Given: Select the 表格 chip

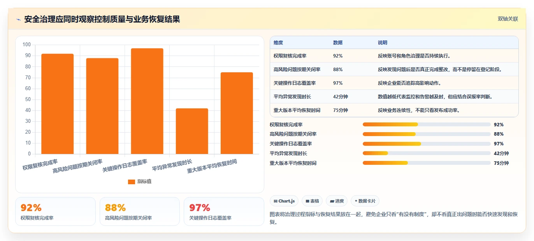Looking at the screenshot, I should (x=312, y=201).
